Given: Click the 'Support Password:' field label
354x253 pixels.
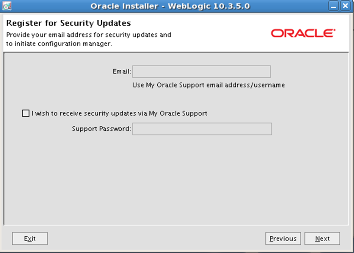Looking at the screenshot, I should pos(101,129).
